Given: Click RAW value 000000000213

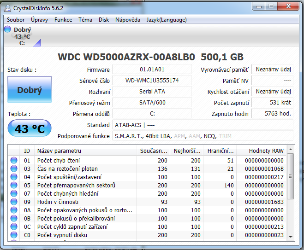Looking at the screenshot, I should 264,227.
